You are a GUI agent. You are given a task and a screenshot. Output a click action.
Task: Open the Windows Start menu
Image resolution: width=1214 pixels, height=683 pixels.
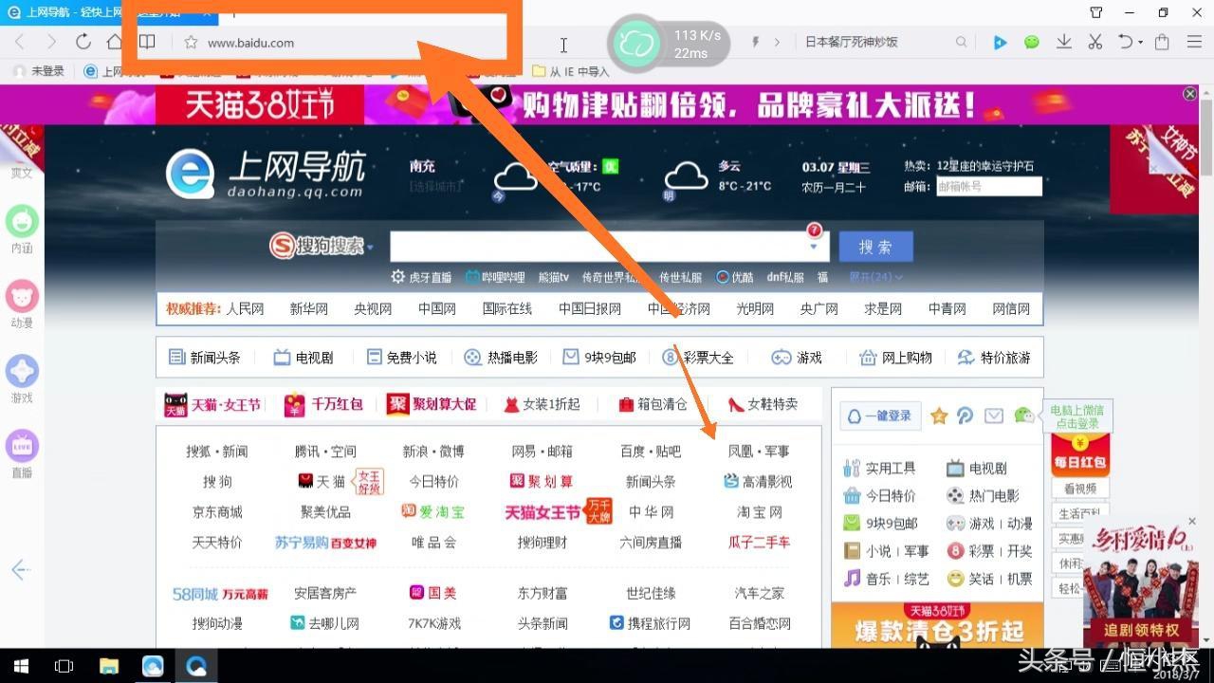pos(20,666)
